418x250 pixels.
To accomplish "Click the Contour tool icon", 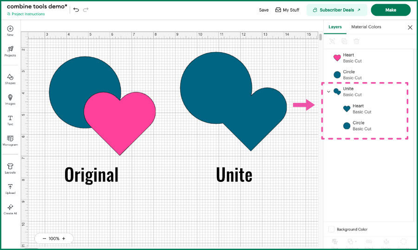I will 403,242.
